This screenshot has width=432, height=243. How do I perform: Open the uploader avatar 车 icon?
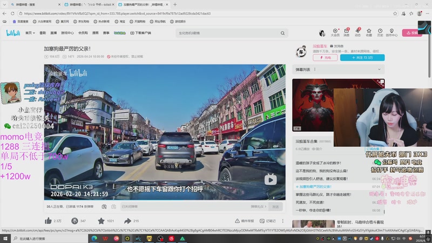tap(301, 51)
